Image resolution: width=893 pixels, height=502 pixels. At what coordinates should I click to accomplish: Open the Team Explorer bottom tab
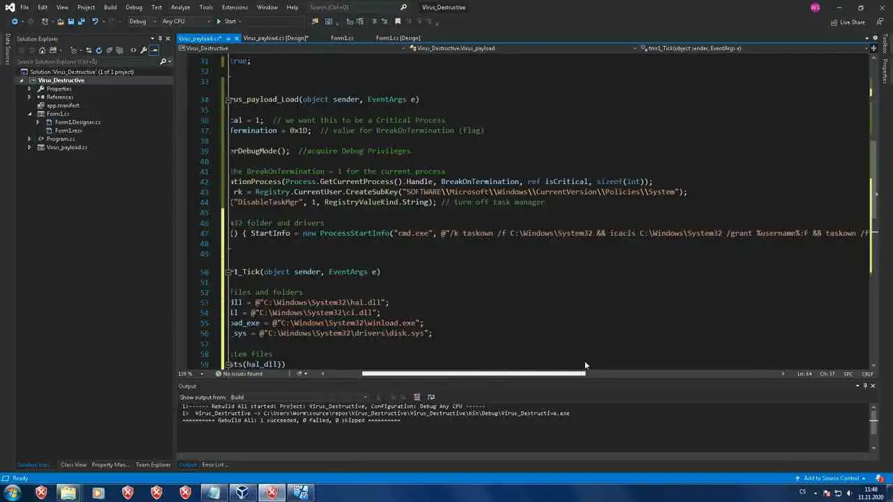tap(153, 465)
